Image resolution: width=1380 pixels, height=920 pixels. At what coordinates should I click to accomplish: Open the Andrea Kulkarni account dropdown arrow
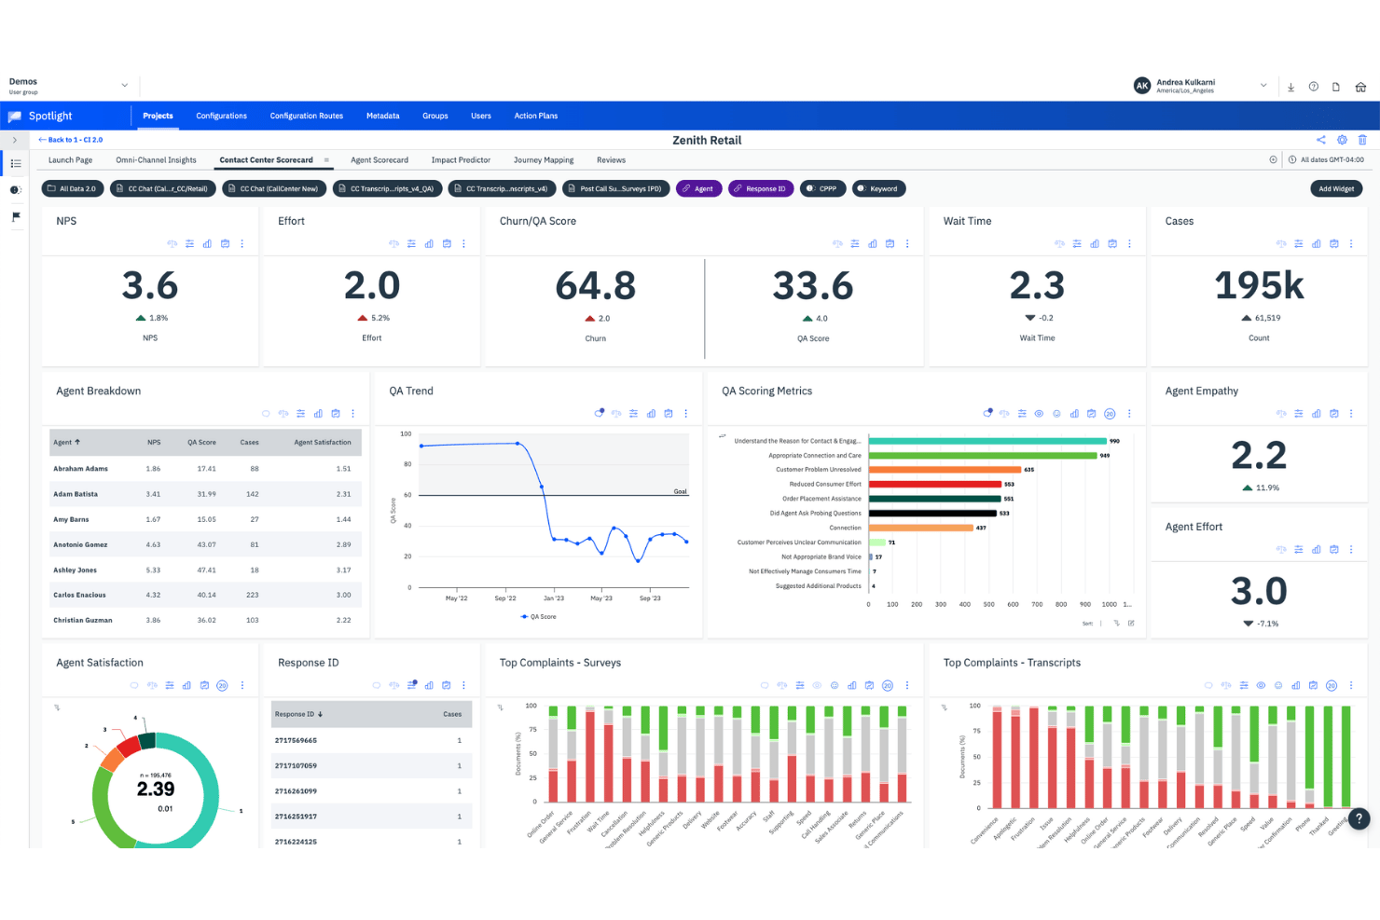click(x=1263, y=86)
